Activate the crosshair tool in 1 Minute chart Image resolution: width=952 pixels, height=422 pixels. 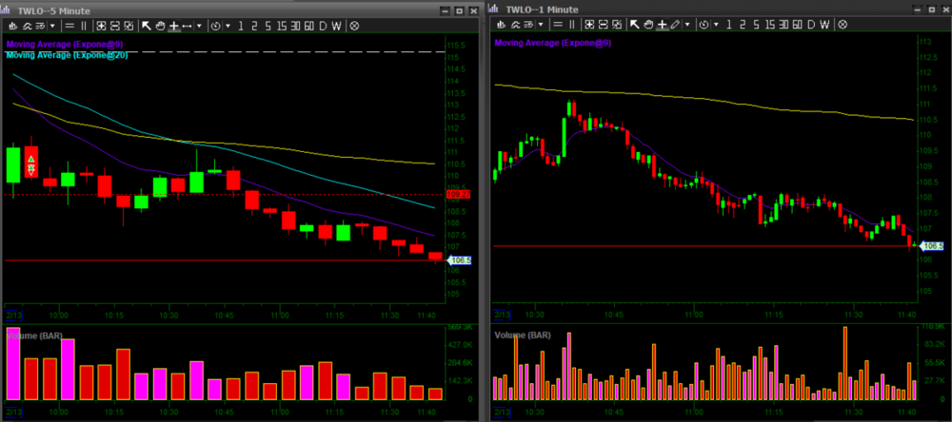(x=660, y=25)
